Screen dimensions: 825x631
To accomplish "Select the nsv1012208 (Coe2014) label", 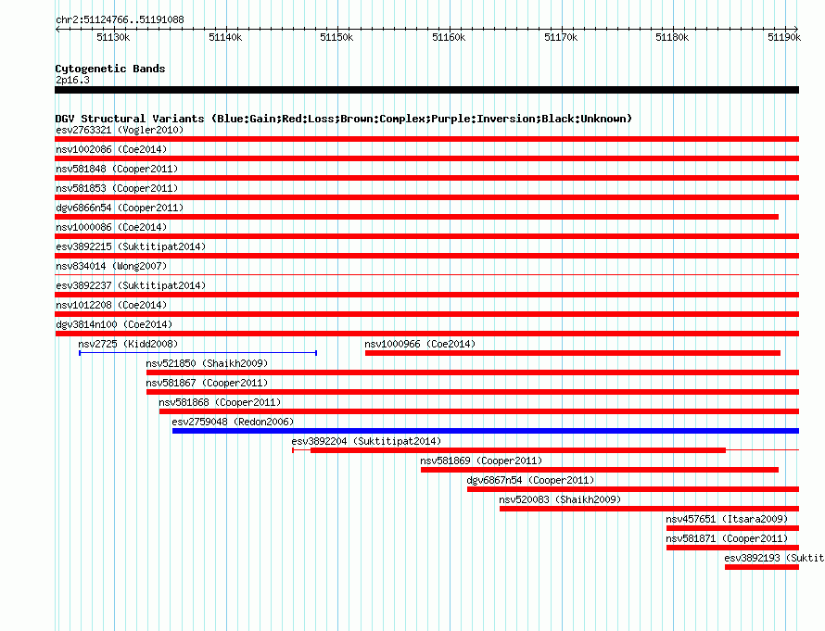I will click(x=111, y=305).
